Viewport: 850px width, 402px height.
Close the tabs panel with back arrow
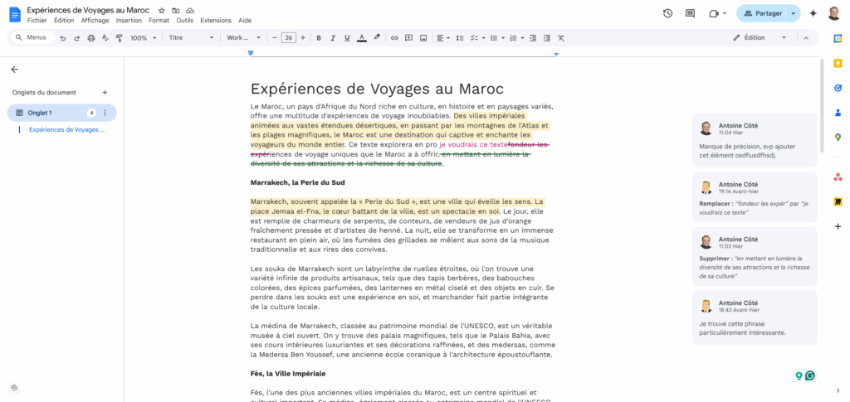coord(15,70)
